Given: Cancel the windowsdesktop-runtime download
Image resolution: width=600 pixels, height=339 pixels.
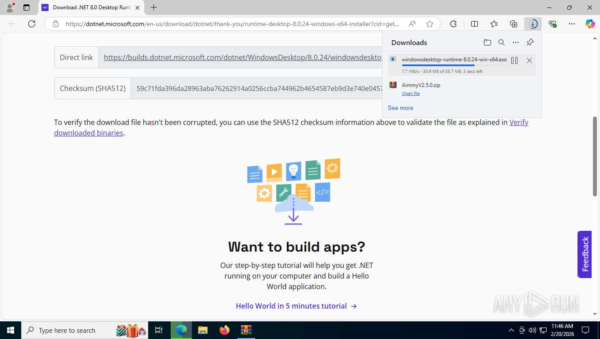Looking at the screenshot, I should pos(529,60).
